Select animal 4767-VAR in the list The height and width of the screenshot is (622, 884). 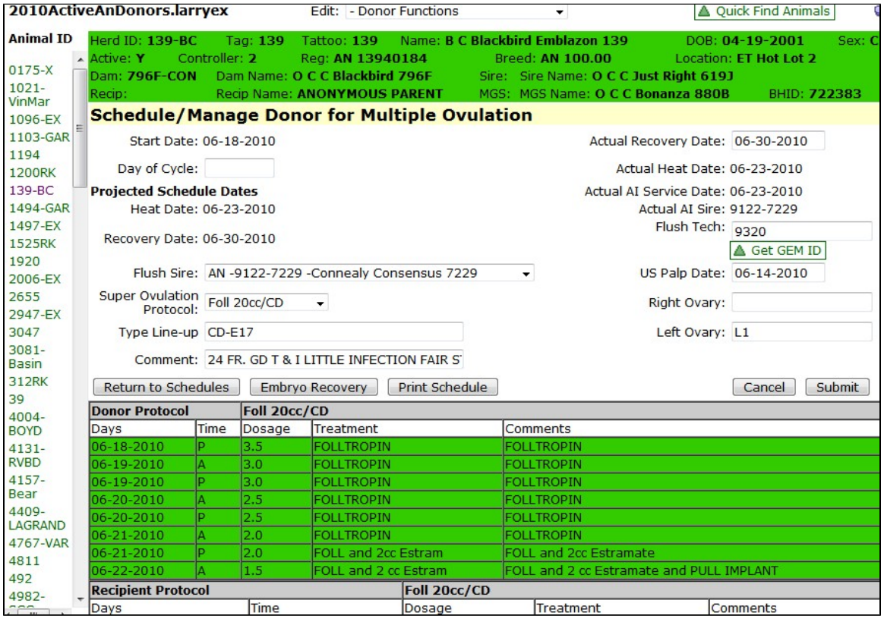[x=38, y=543]
